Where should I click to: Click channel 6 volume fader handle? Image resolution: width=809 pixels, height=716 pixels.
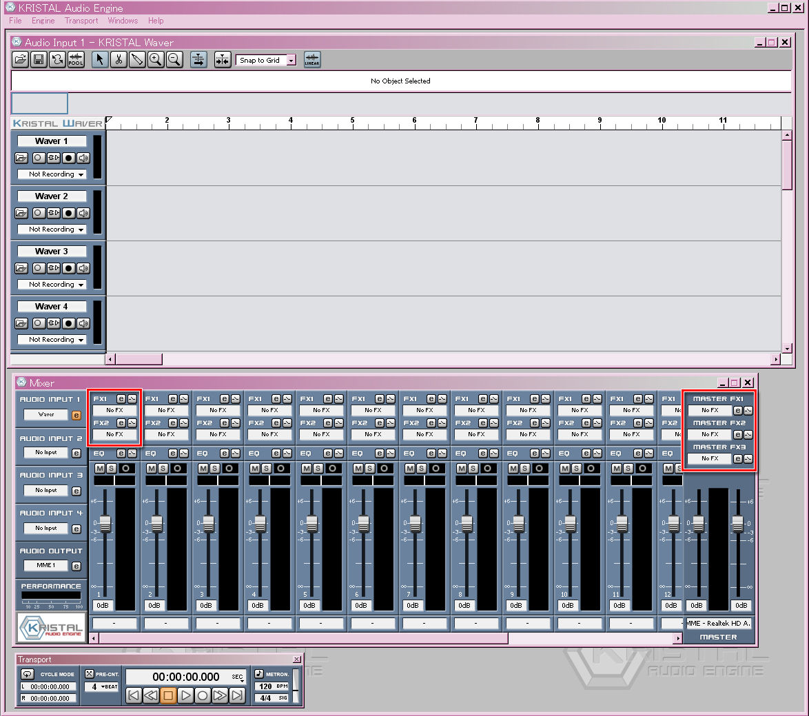coord(364,524)
